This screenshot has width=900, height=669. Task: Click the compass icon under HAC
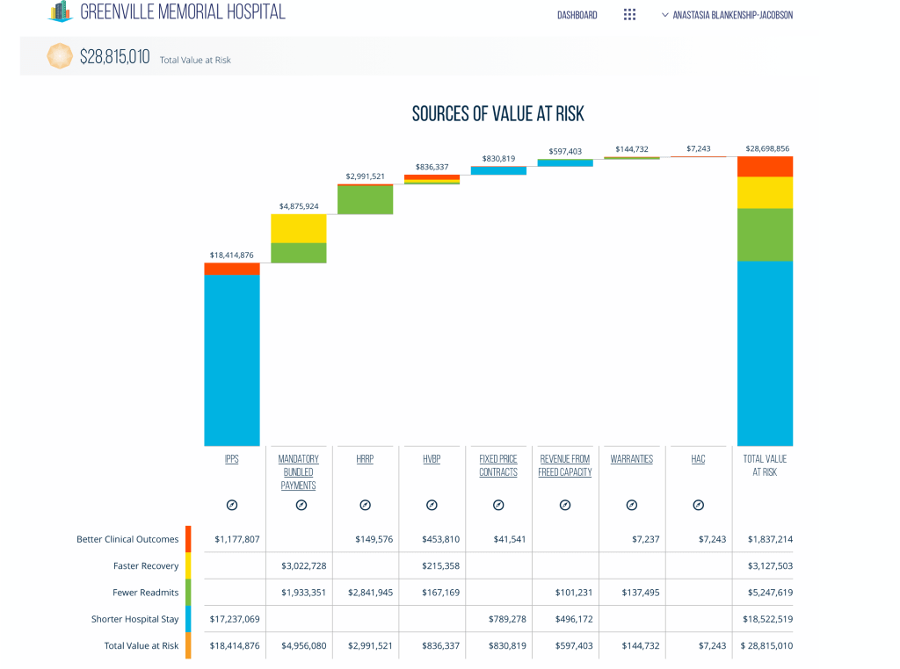698,505
